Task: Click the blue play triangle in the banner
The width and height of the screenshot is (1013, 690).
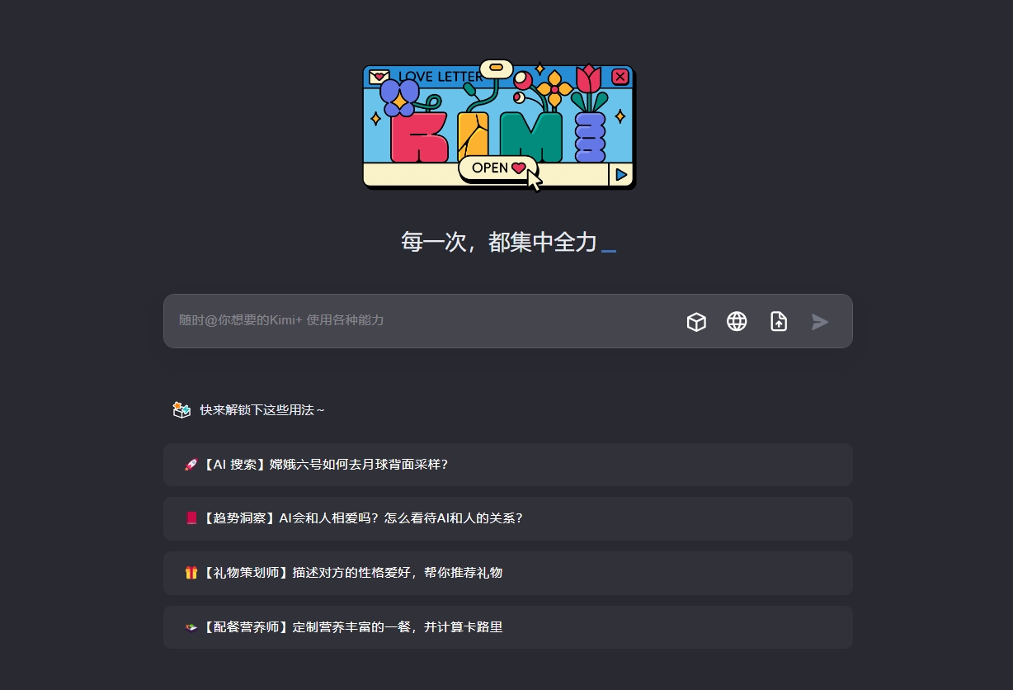Action: coord(620,174)
